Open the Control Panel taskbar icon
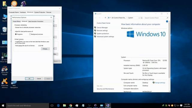Screen dimensions: 192x108 click(102, 106)
